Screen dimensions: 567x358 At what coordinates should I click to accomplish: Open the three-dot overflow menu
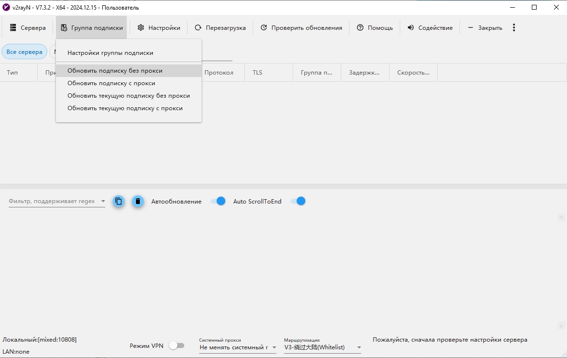coord(514,28)
